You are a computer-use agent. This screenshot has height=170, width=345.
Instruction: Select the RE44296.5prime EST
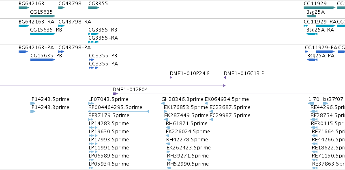314,111
